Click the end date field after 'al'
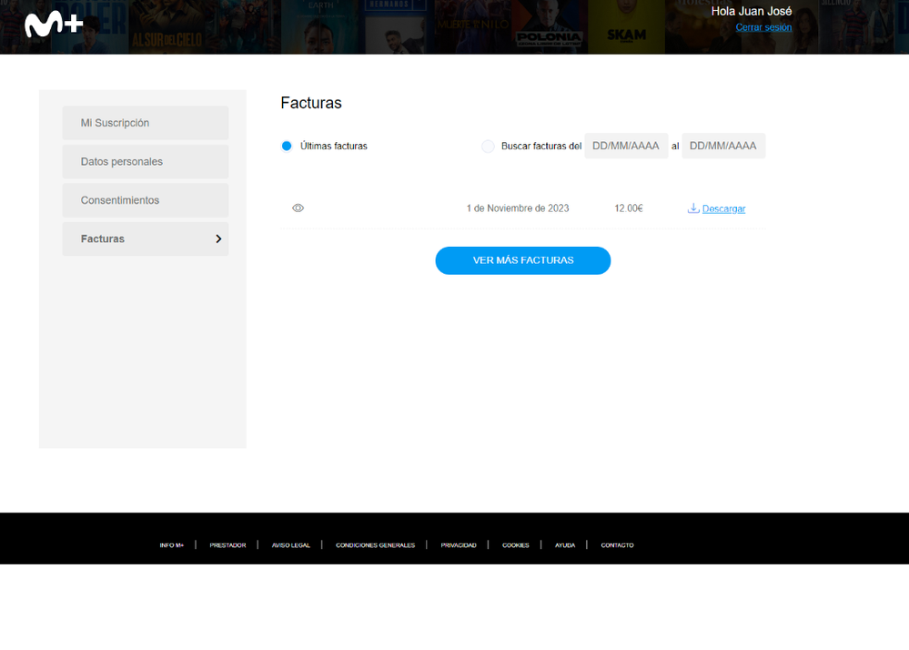The width and height of the screenshot is (909, 650). point(723,145)
